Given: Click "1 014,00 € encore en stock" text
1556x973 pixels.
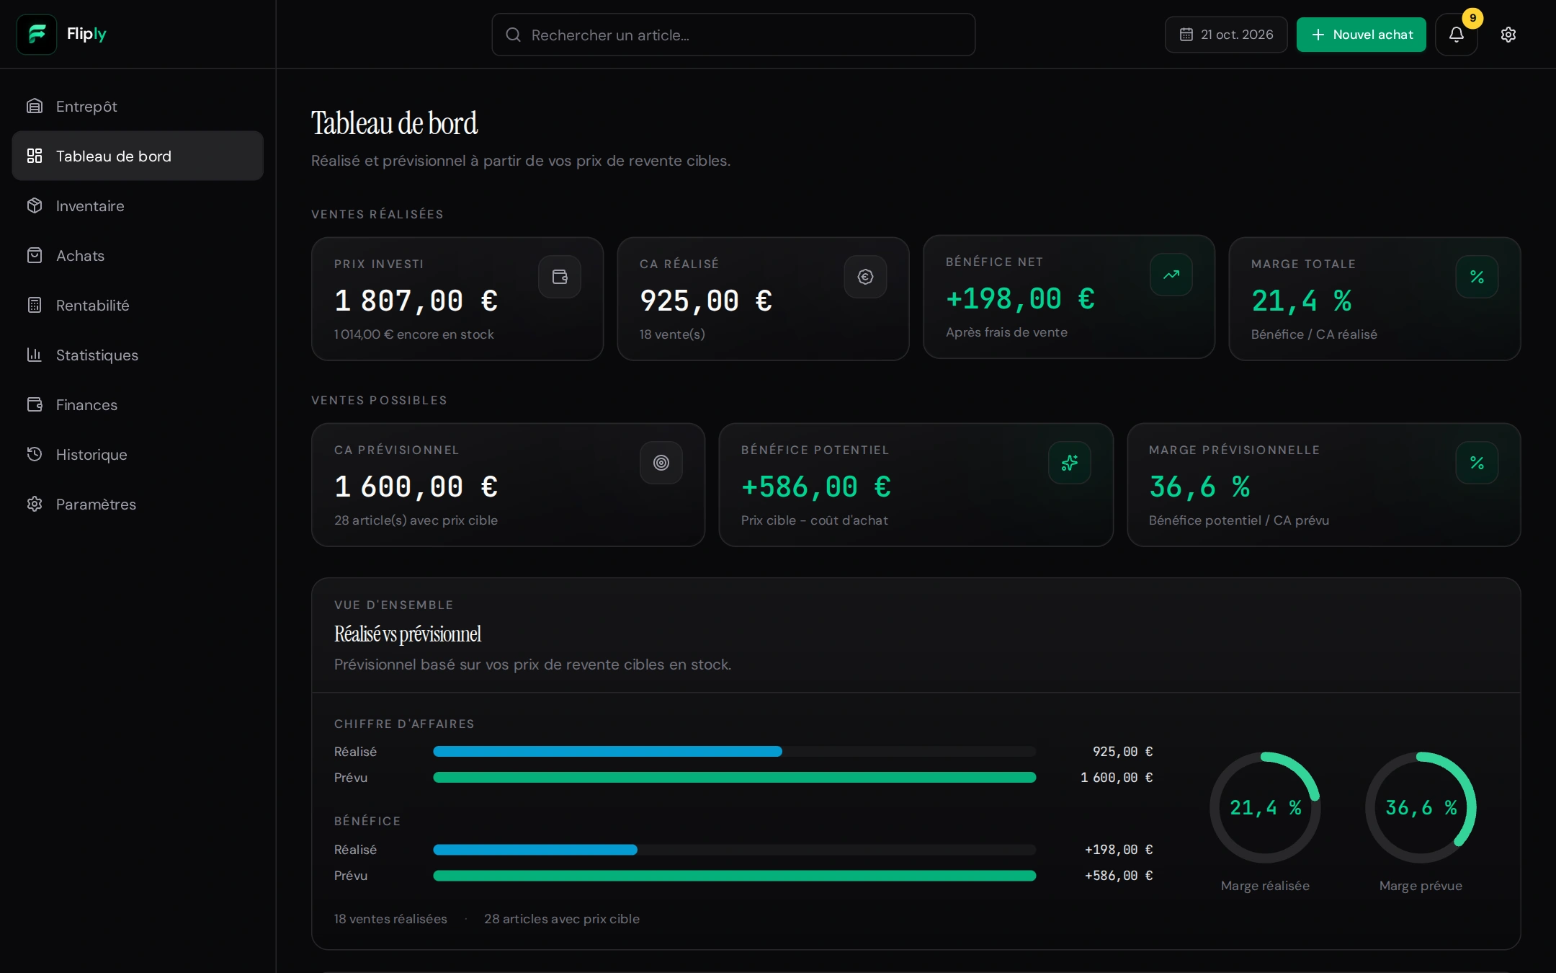Looking at the screenshot, I should [414, 334].
